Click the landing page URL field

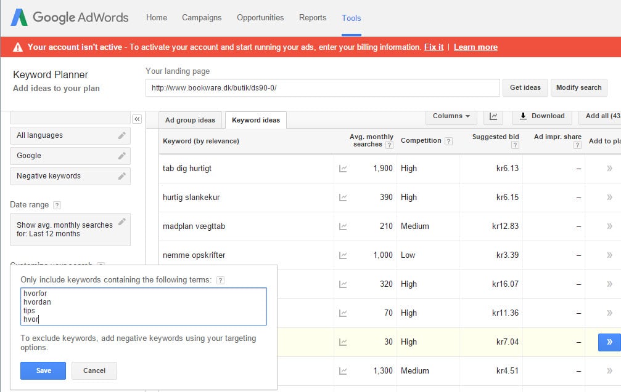(323, 87)
